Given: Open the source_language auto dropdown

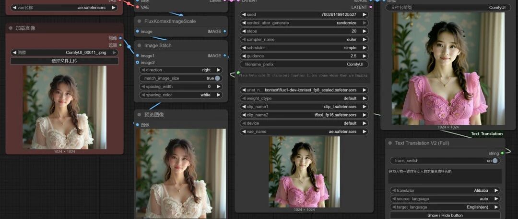Looking at the screenshot, I should (x=445, y=199).
